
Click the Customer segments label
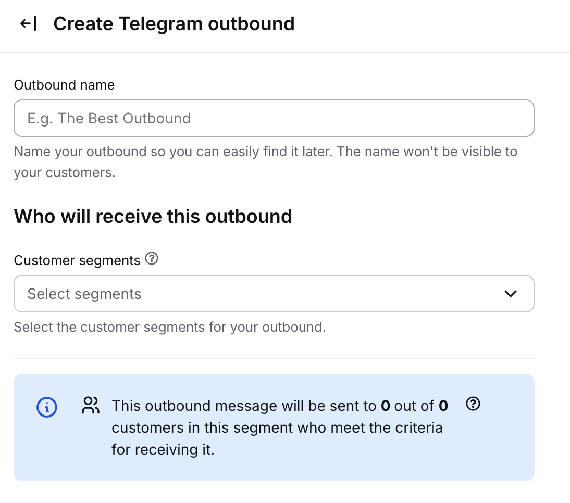coord(77,260)
